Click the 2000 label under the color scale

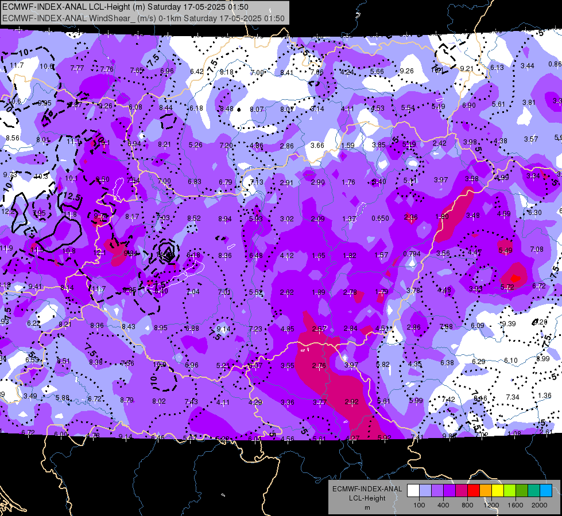tap(540, 505)
